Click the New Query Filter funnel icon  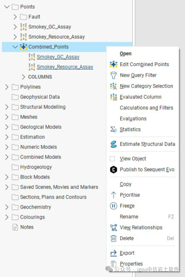pos(113,75)
